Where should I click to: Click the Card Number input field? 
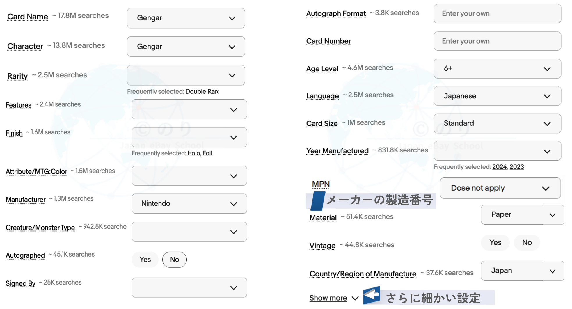[497, 41]
